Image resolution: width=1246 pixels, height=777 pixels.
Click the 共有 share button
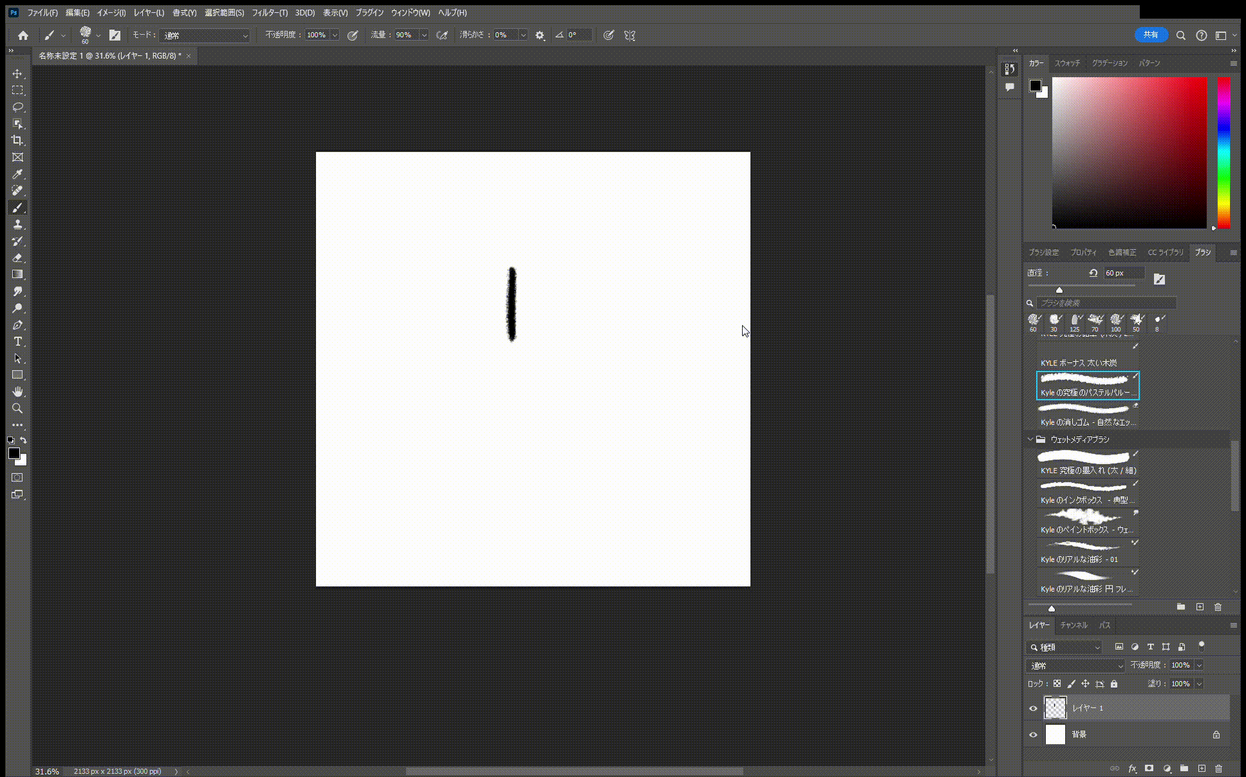[1151, 35]
